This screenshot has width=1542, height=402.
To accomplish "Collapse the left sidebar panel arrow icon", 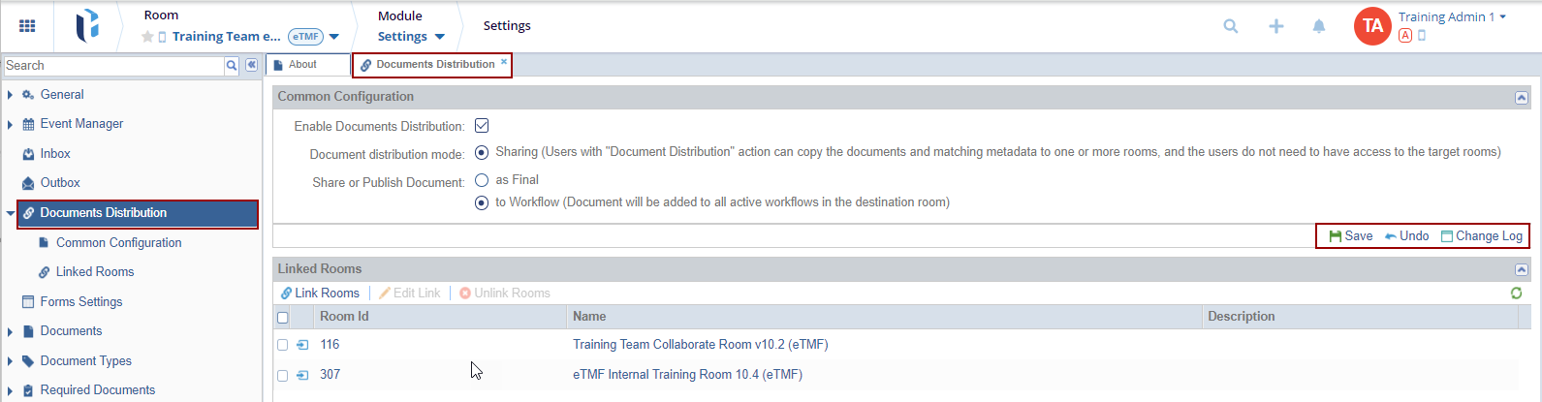I will [251, 65].
